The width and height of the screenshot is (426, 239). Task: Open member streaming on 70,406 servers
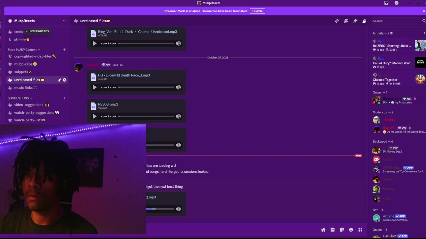click(398, 169)
